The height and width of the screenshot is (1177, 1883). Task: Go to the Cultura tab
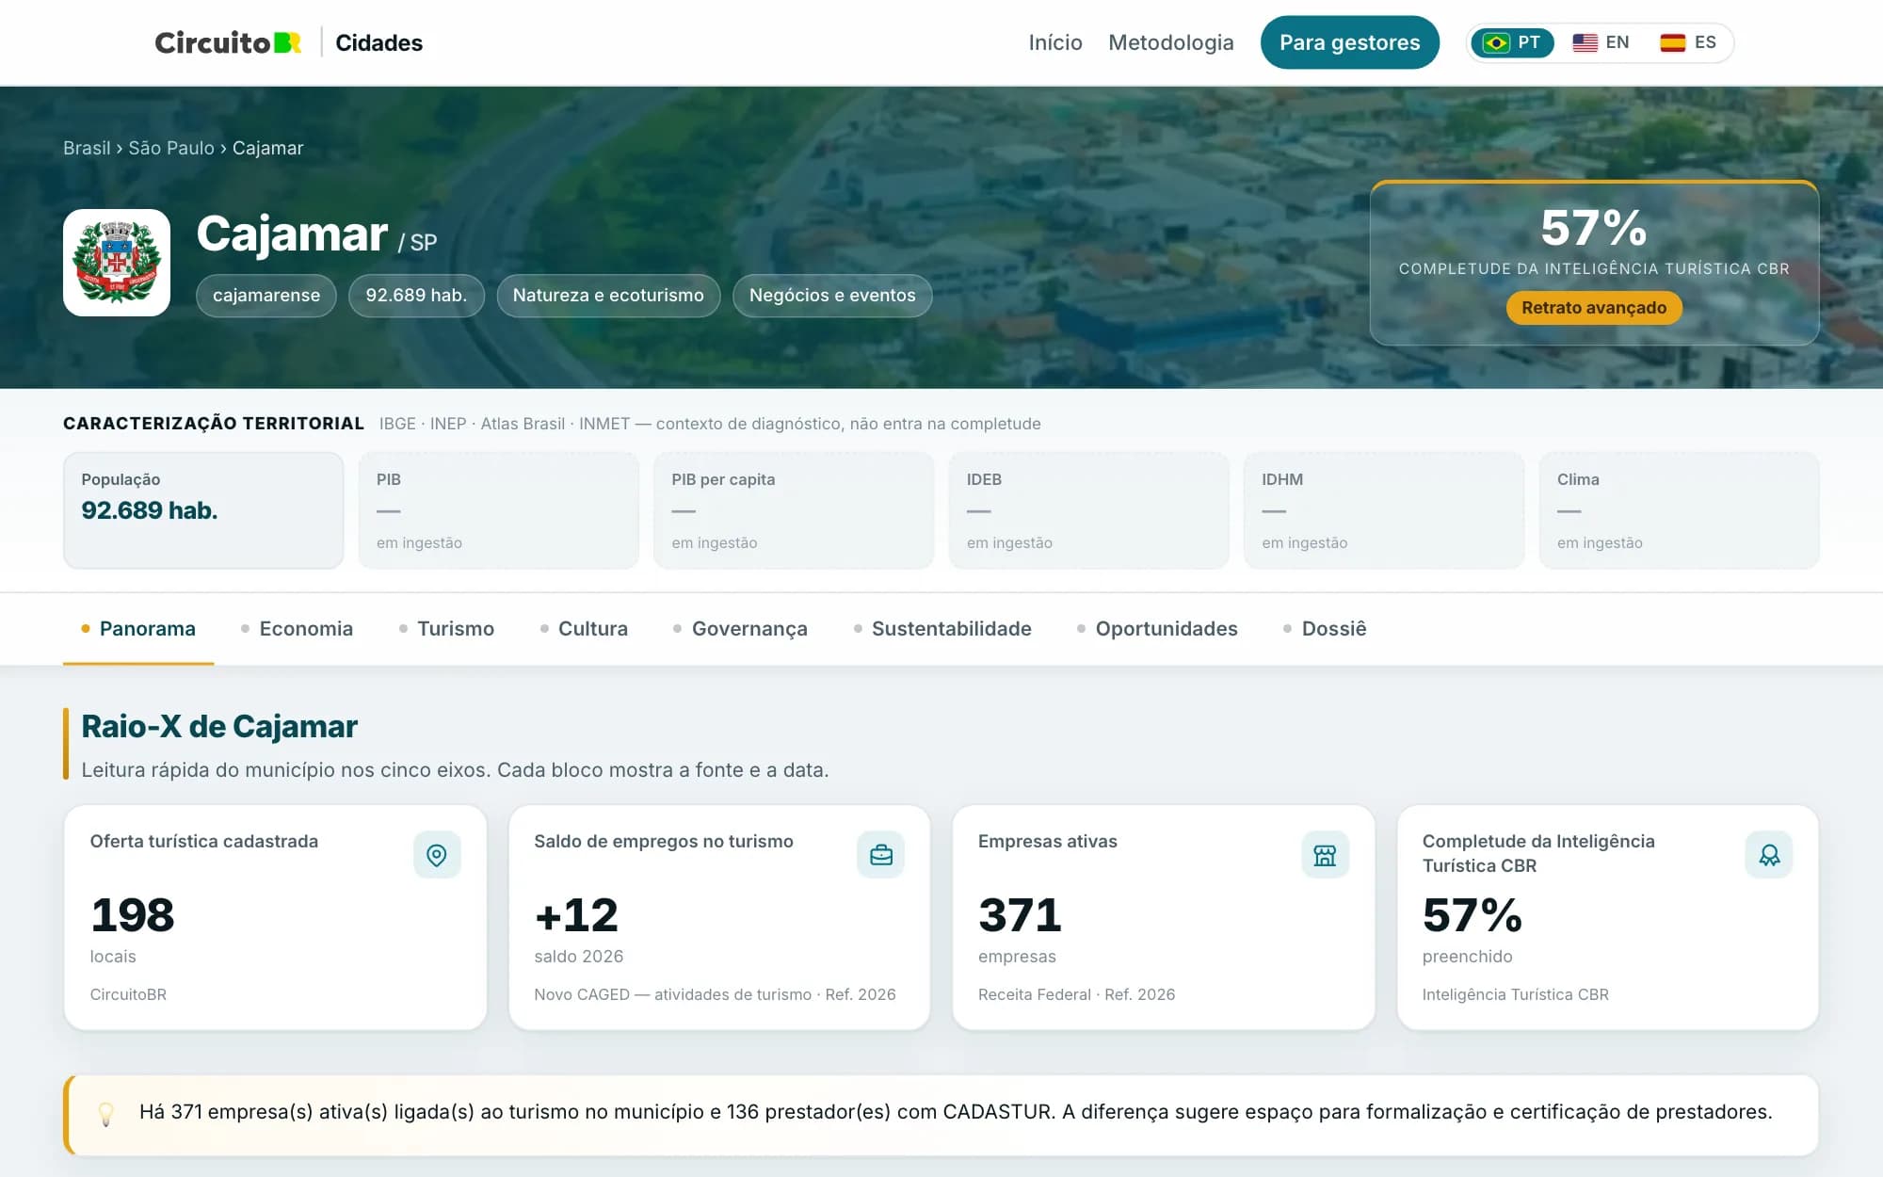pos(584,628)
